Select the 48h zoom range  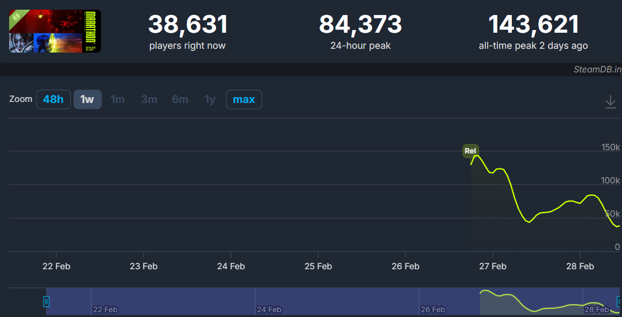tap(54, 99)
